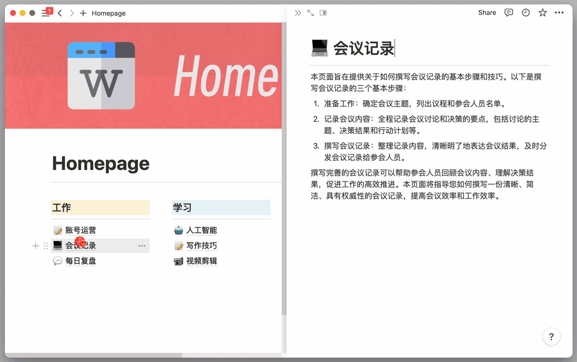The image size is (577, 362).
Task: Click the laptop icon beside the 会议记录 title
Action: coord(320,48)
